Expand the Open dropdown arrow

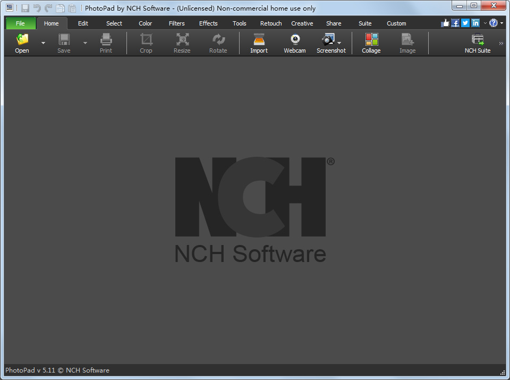(x=43, y=43)
